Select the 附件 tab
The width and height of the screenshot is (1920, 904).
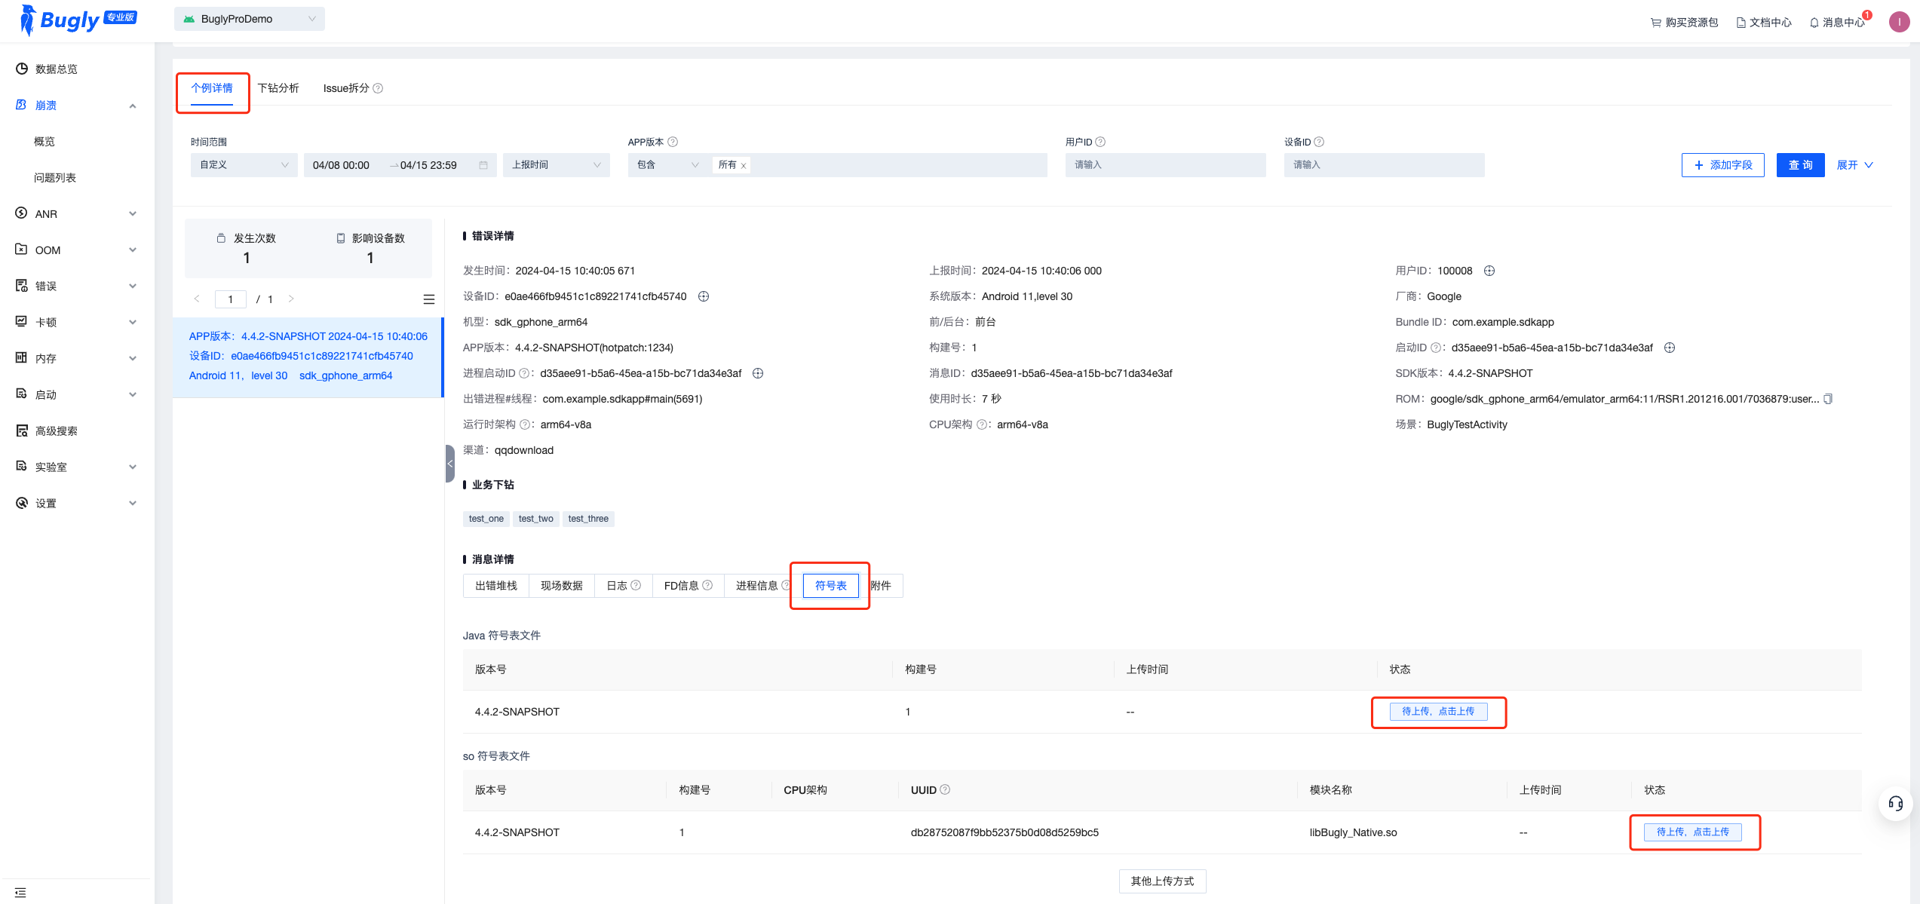[x=881, y=586]
